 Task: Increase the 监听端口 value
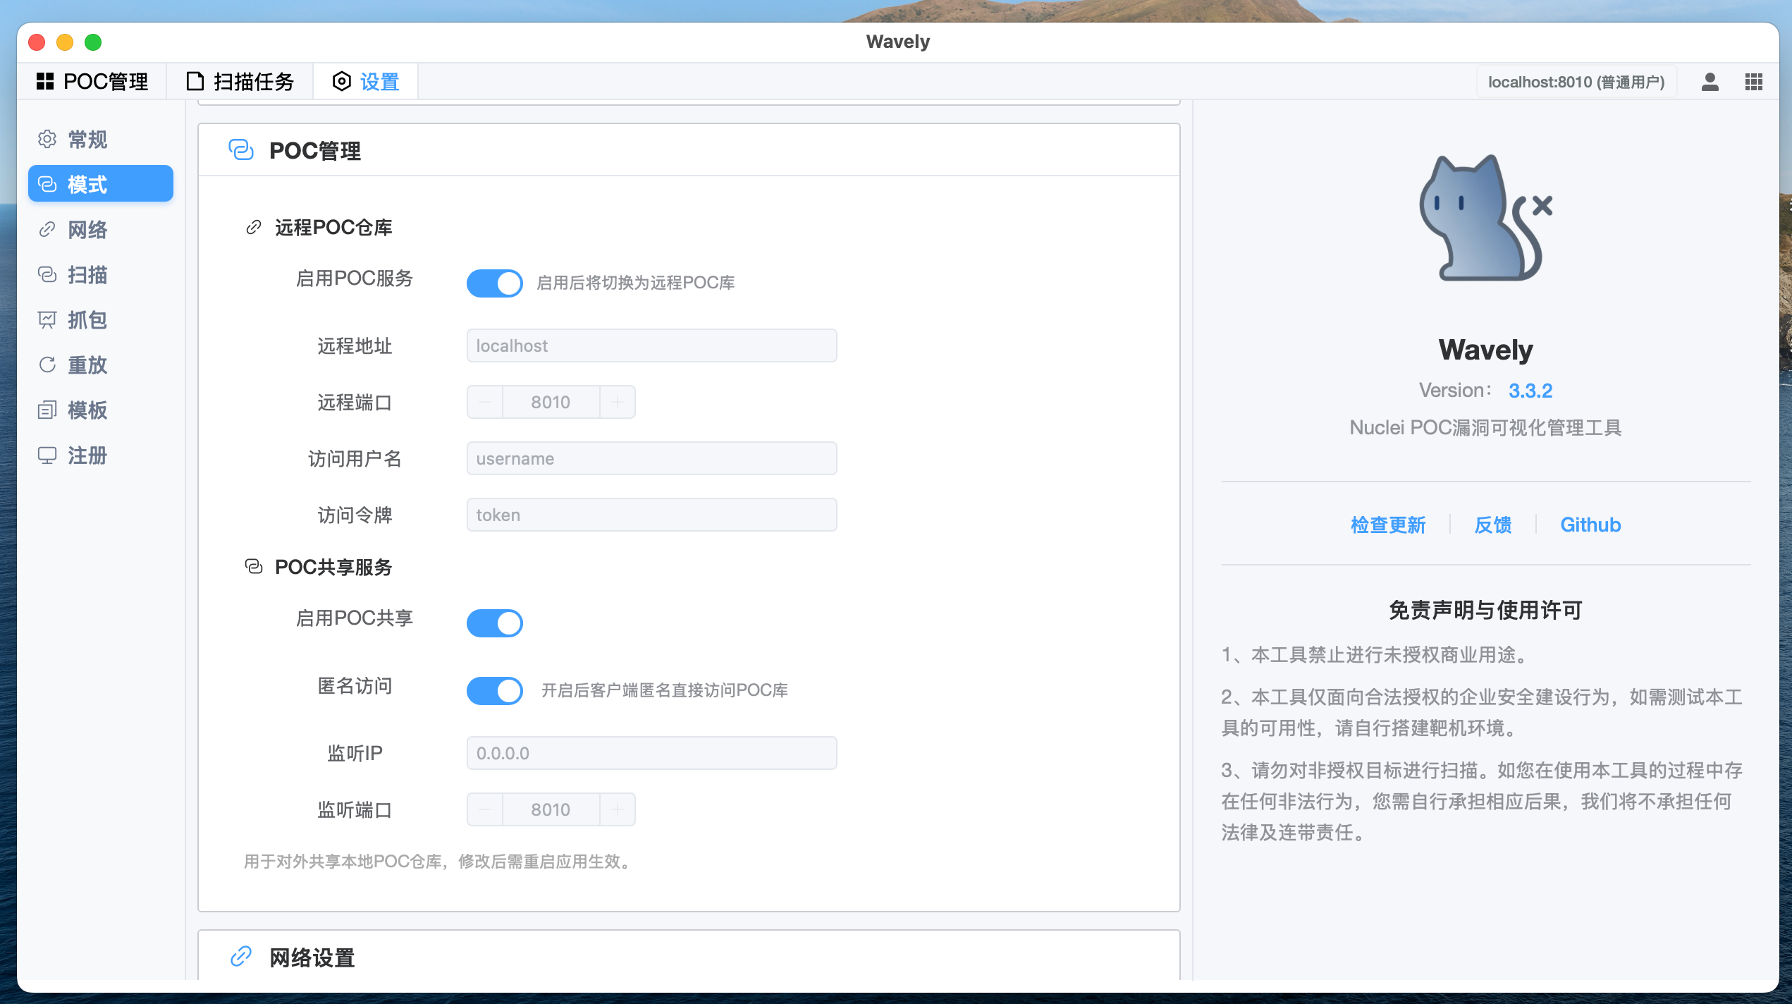pyautogui.click(x=618, y=809)
